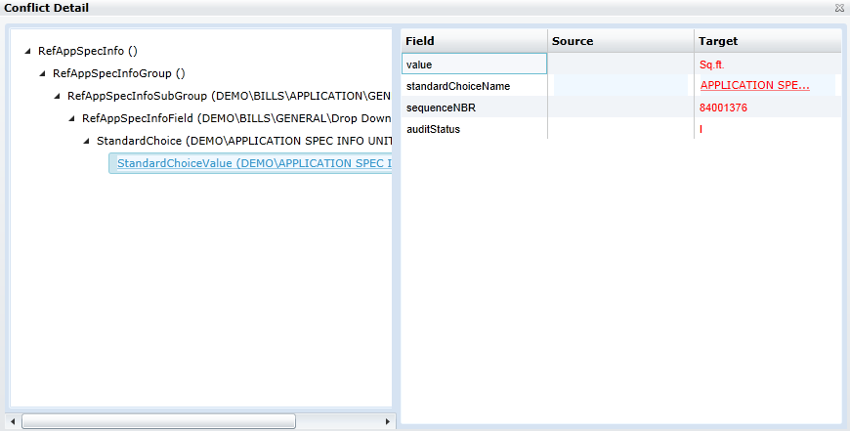This screenshot has height=431, width=850.
Task: Click the left arrow of horizontal scrollbar
Action: pos(15,421)
